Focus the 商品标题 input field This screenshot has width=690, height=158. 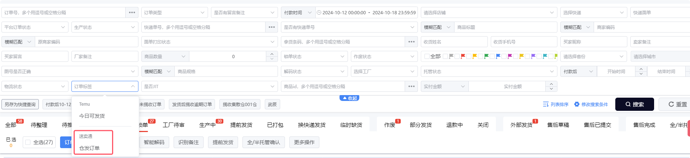point(506,27)
